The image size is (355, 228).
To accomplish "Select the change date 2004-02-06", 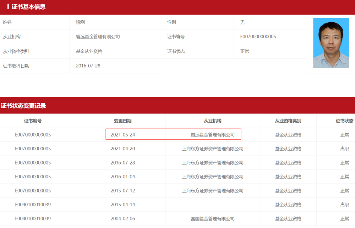I will point(123,219).
